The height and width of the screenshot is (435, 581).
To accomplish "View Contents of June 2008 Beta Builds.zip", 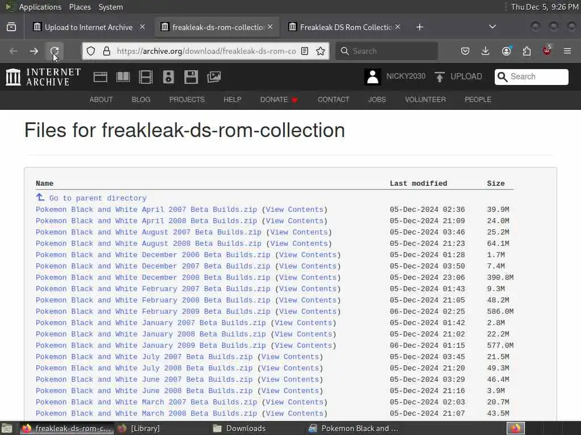I will point(290,391).
